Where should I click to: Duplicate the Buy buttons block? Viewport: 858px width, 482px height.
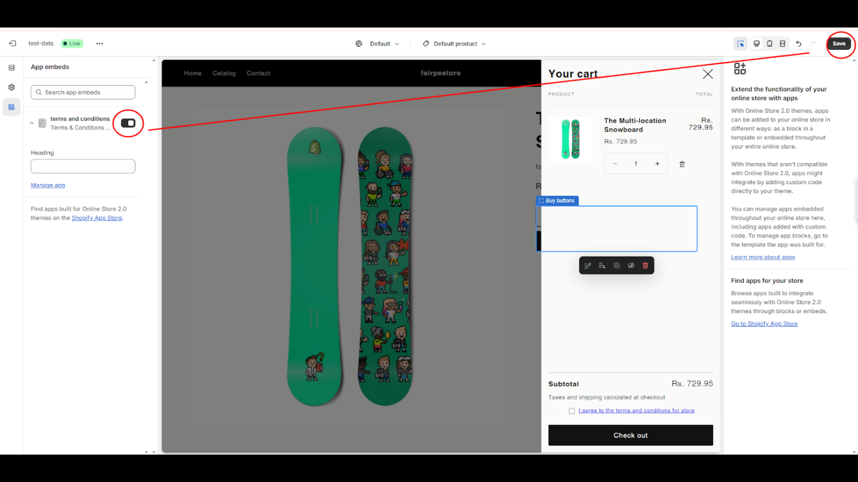coord(616,265)
